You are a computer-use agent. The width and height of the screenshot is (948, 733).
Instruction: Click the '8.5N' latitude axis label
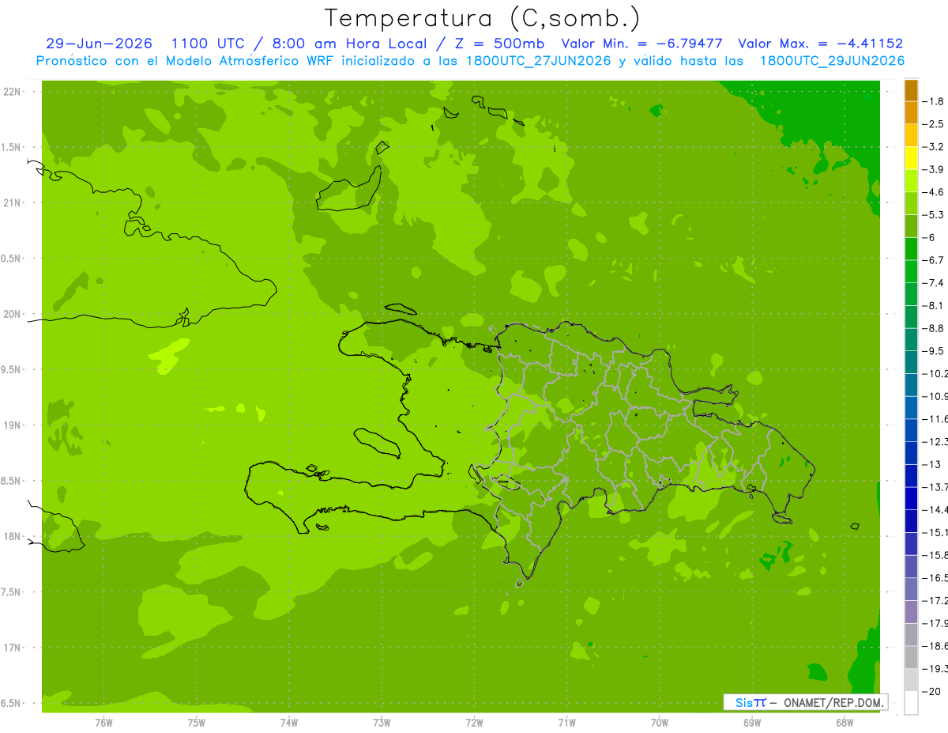[12, 481]
